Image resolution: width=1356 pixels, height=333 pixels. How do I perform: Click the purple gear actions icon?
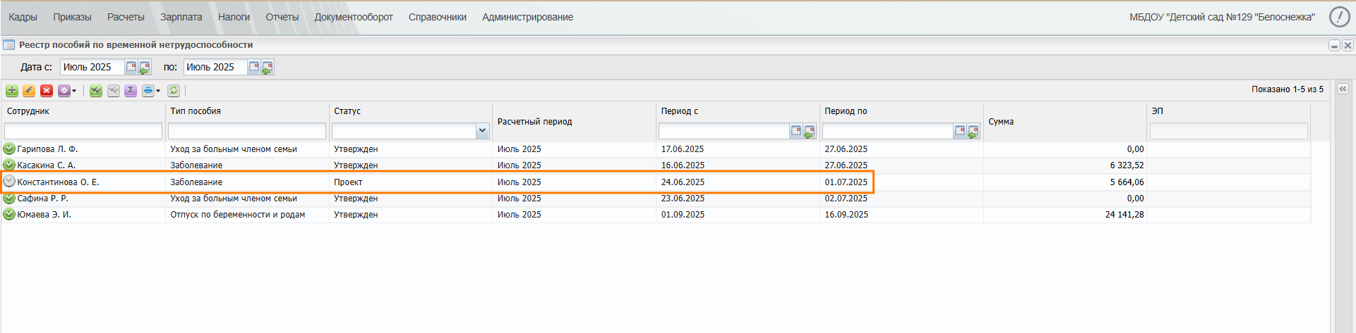[x=64, y=91]
